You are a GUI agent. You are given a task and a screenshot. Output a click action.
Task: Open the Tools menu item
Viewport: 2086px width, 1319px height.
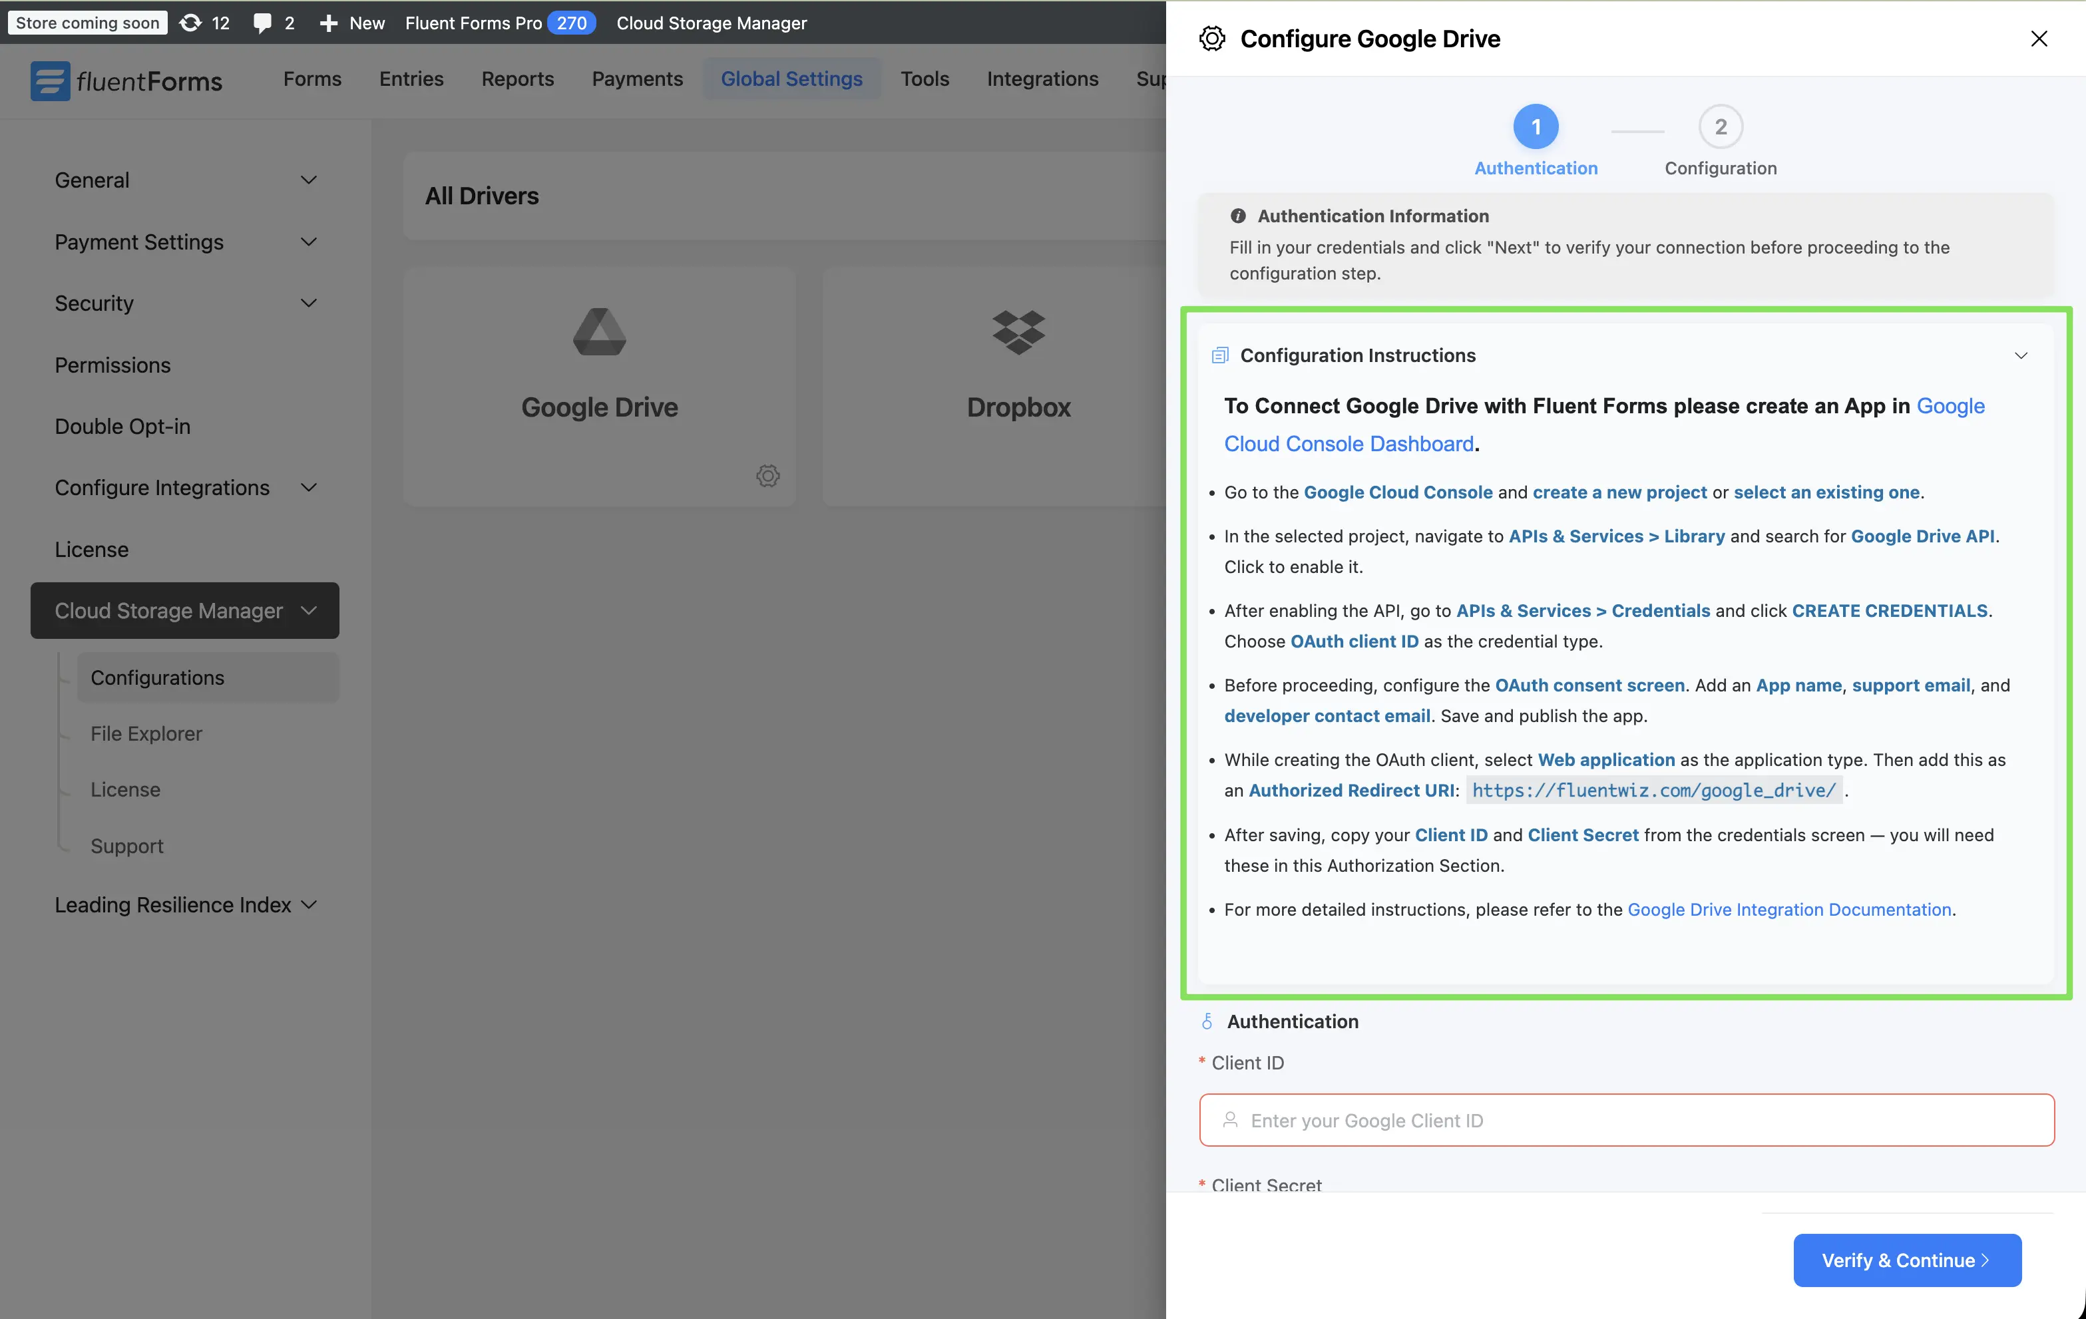(925, 78)
